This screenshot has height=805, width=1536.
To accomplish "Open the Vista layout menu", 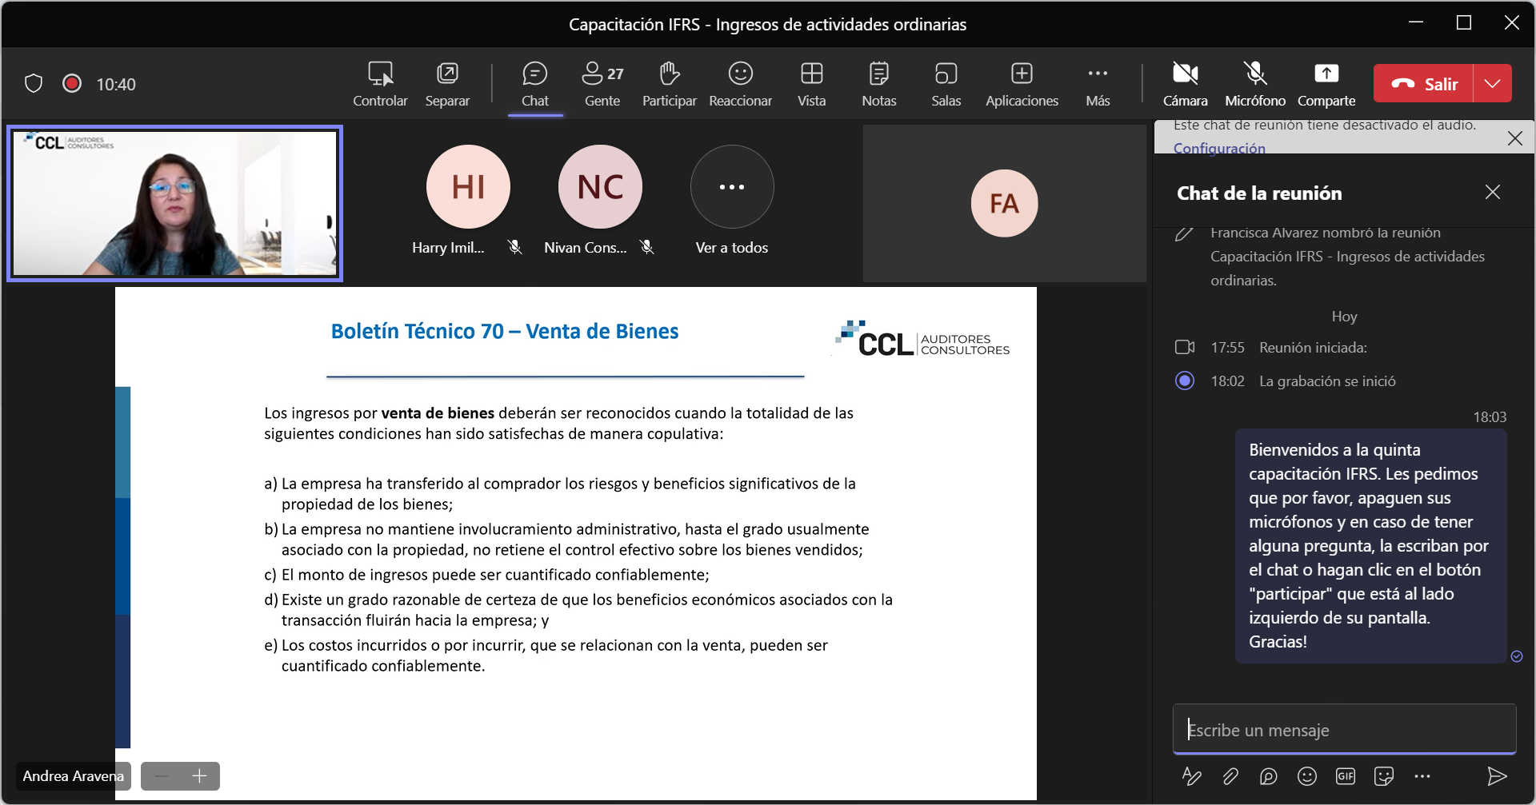I will coord(811,84).
